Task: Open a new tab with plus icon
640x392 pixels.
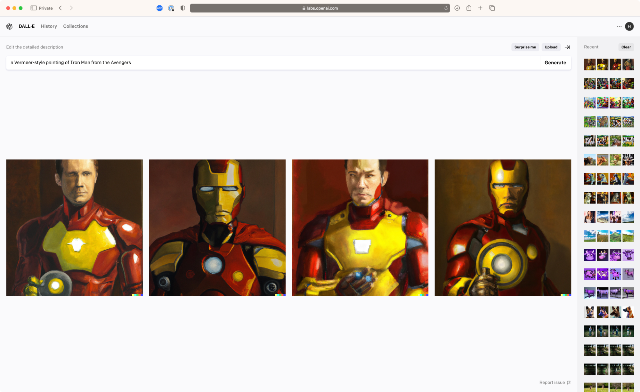Action: pos(480,8)
